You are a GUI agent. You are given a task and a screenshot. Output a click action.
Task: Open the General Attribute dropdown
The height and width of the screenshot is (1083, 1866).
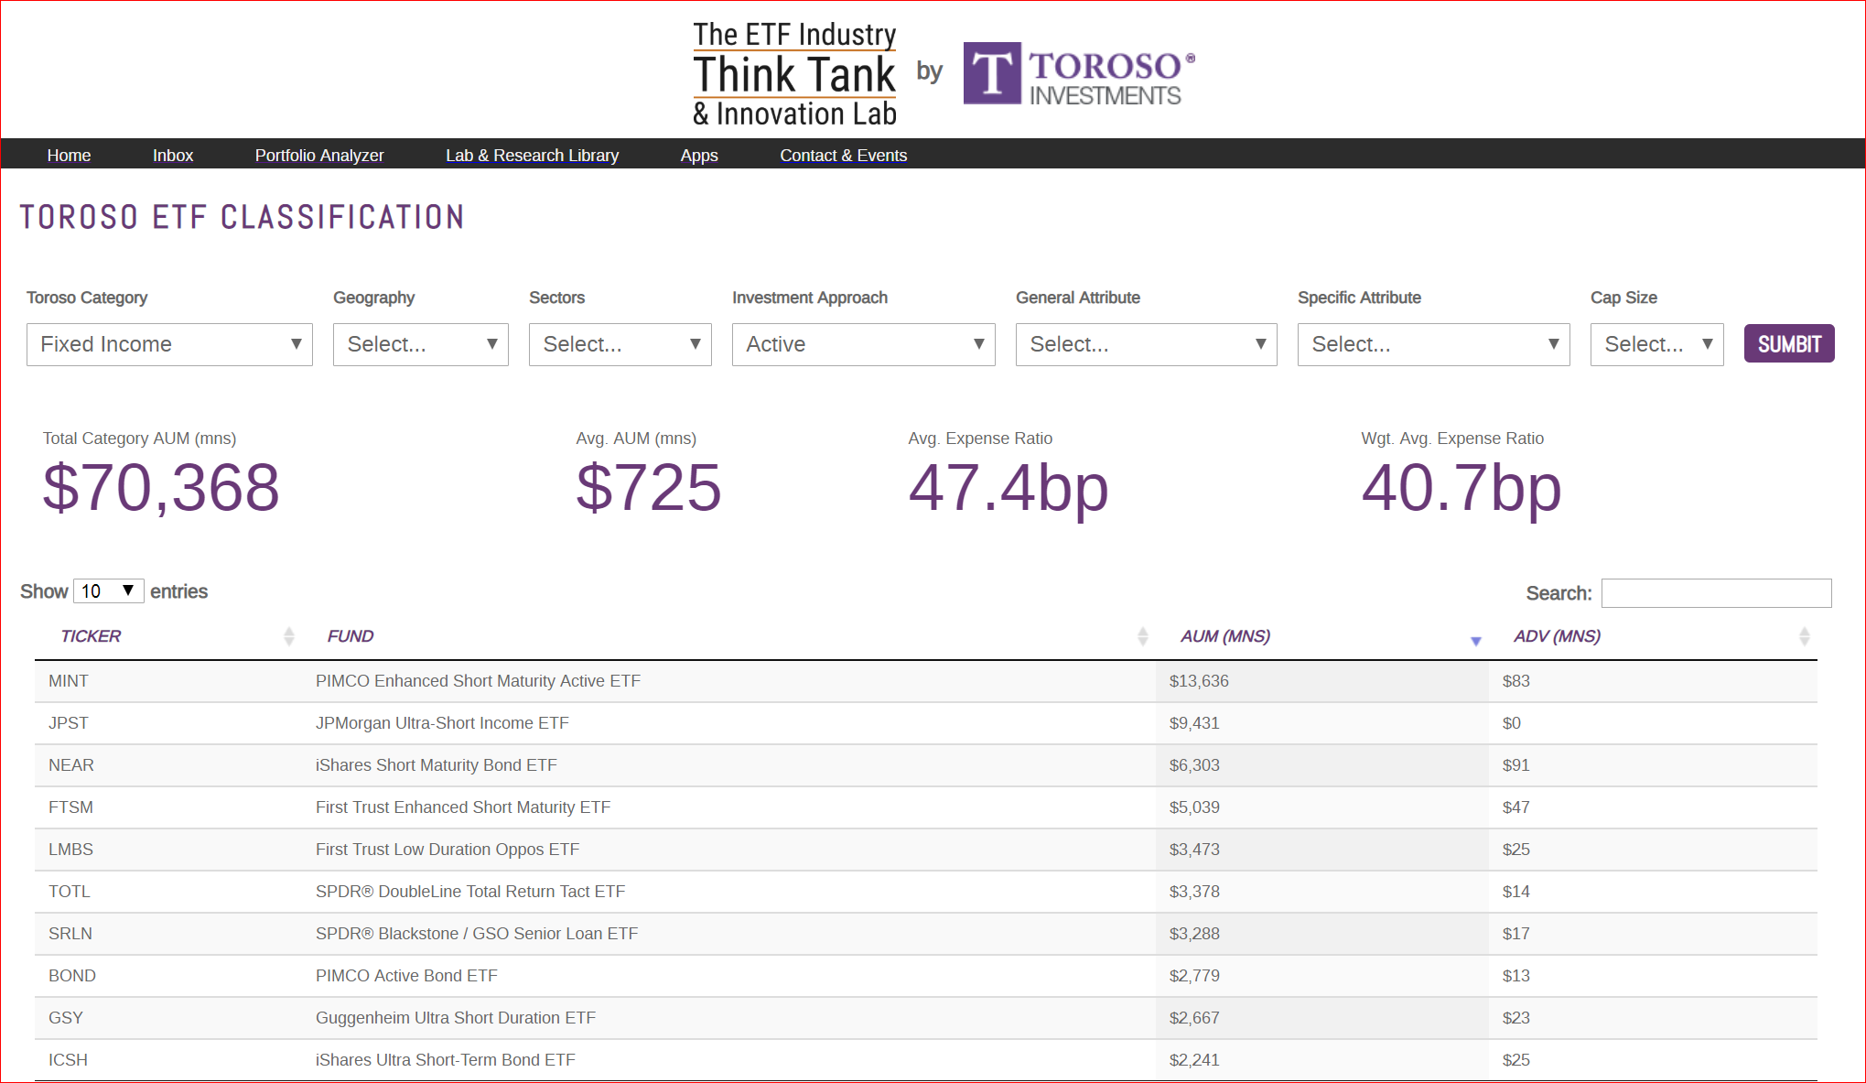coord(1146,344)
